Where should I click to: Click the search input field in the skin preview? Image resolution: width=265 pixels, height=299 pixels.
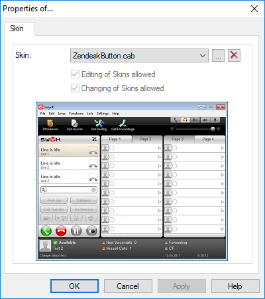[x=69, y=190]
